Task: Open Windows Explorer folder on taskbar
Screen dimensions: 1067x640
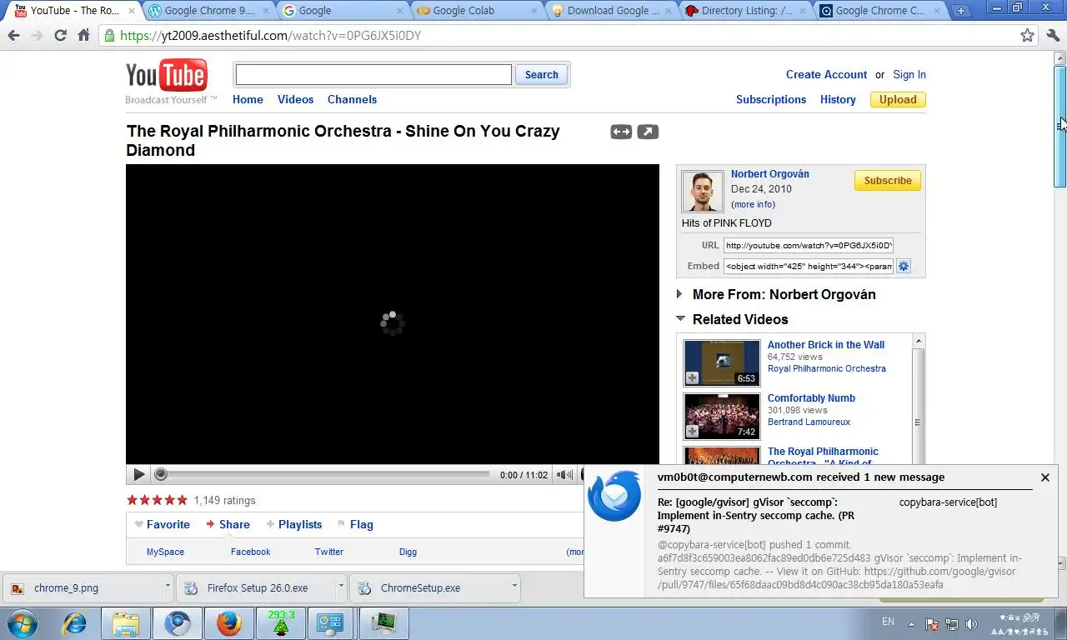Action: point(126,623)
